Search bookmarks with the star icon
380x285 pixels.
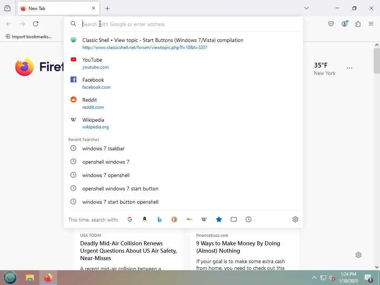[x=219, y=219]
